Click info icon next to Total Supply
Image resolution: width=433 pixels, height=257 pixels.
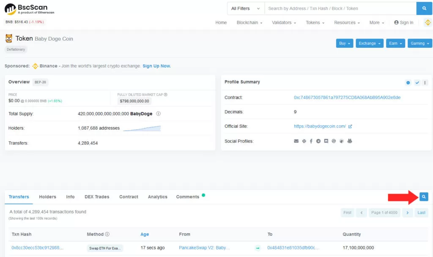(158, 114)
